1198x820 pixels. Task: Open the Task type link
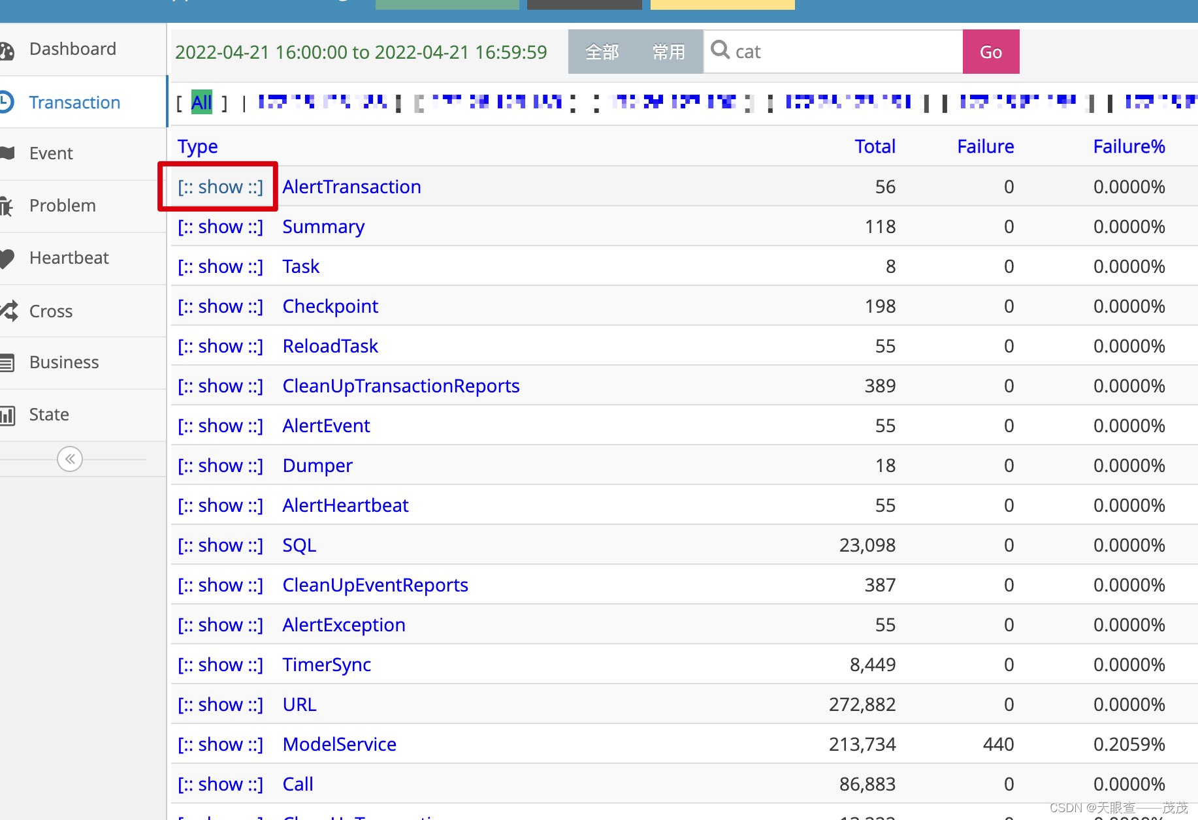point(300,266)
